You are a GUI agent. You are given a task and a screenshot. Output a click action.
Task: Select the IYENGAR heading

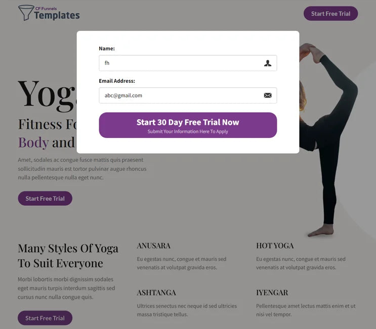tap(272, 293)
